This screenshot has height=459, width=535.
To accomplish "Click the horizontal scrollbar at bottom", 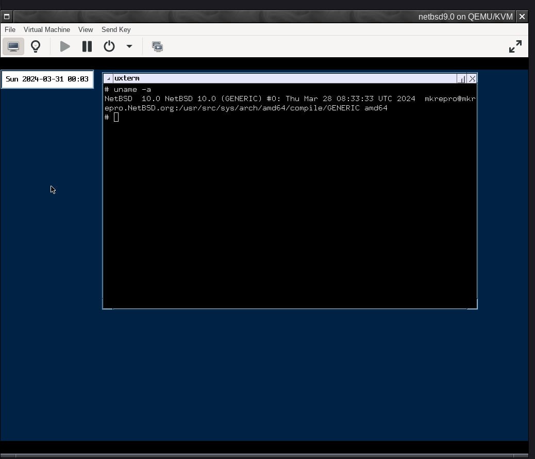I will click(x=264, y=456).
